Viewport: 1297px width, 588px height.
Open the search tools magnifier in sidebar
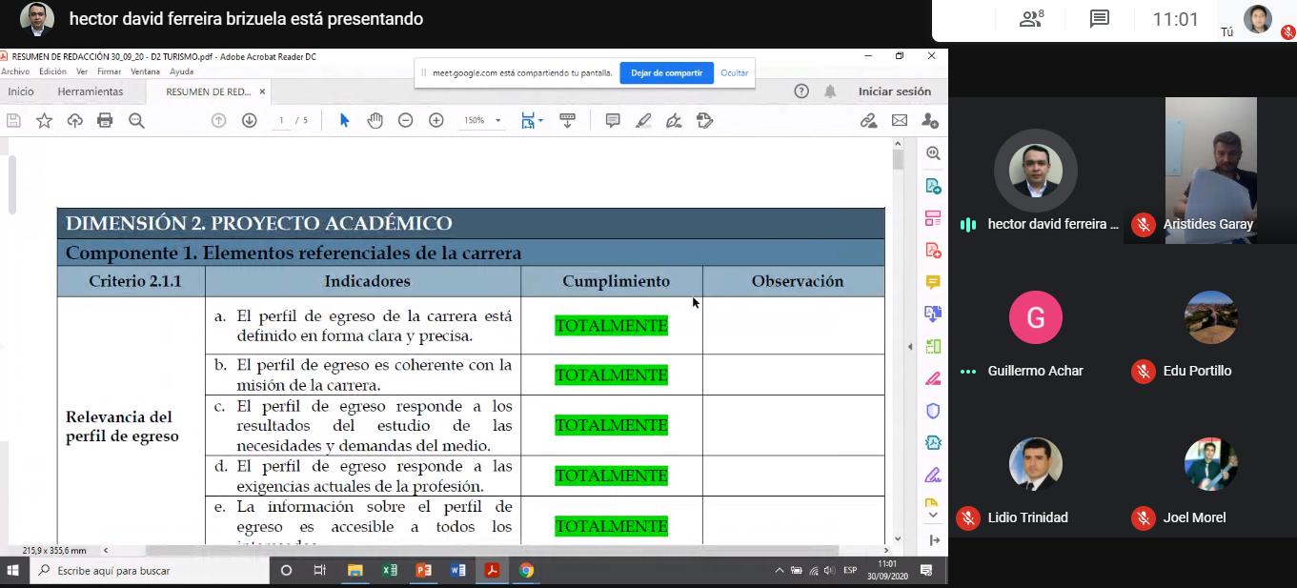coord(933,153)
